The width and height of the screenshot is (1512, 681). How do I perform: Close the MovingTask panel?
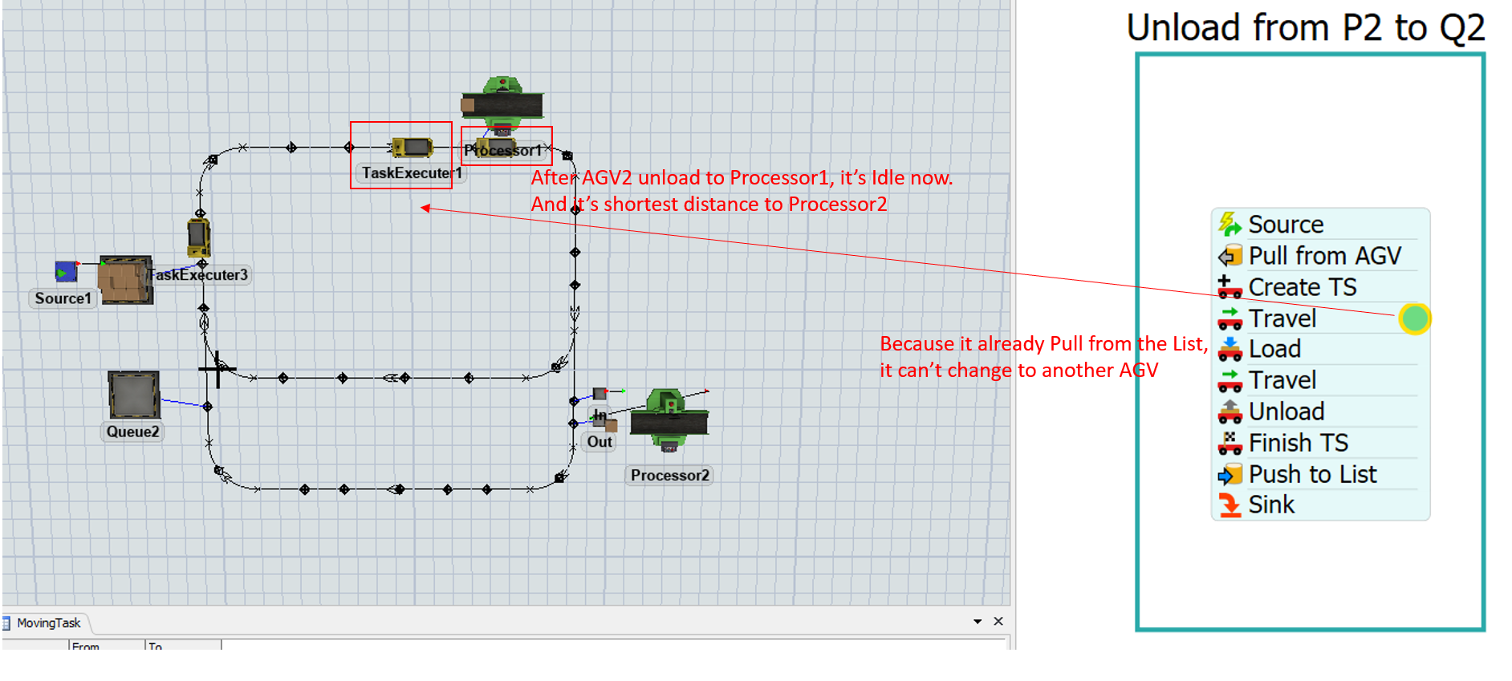(x=998, y=622)
